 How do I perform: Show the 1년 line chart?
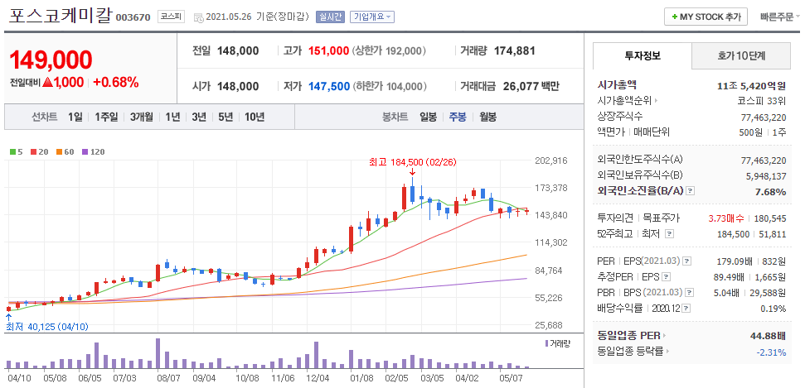[x=172, y=117]
